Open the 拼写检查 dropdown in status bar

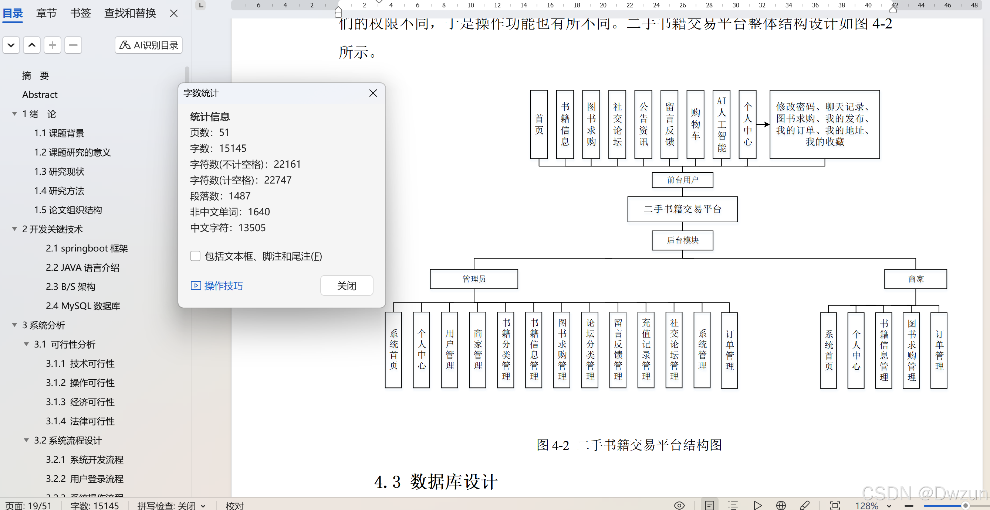(203, 506)
